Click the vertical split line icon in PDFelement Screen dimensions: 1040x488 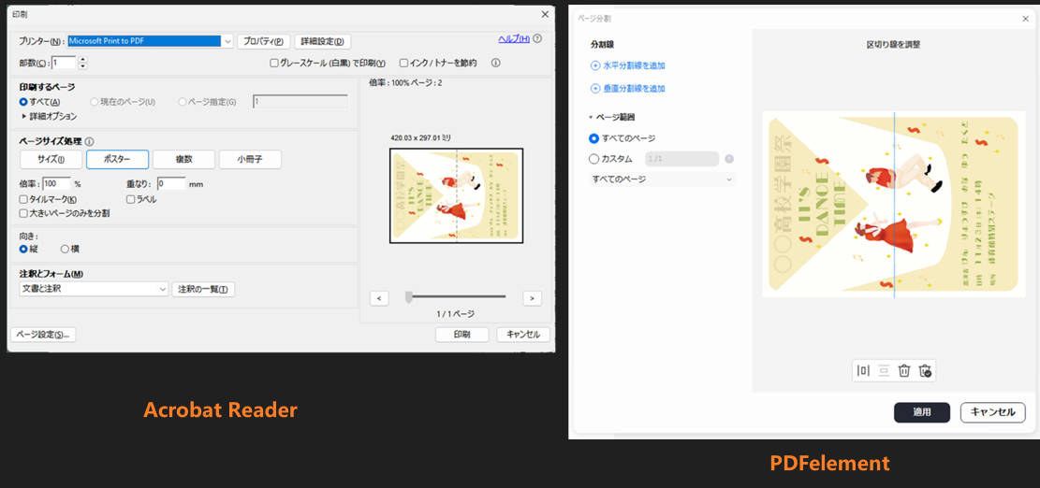(864, 371)
